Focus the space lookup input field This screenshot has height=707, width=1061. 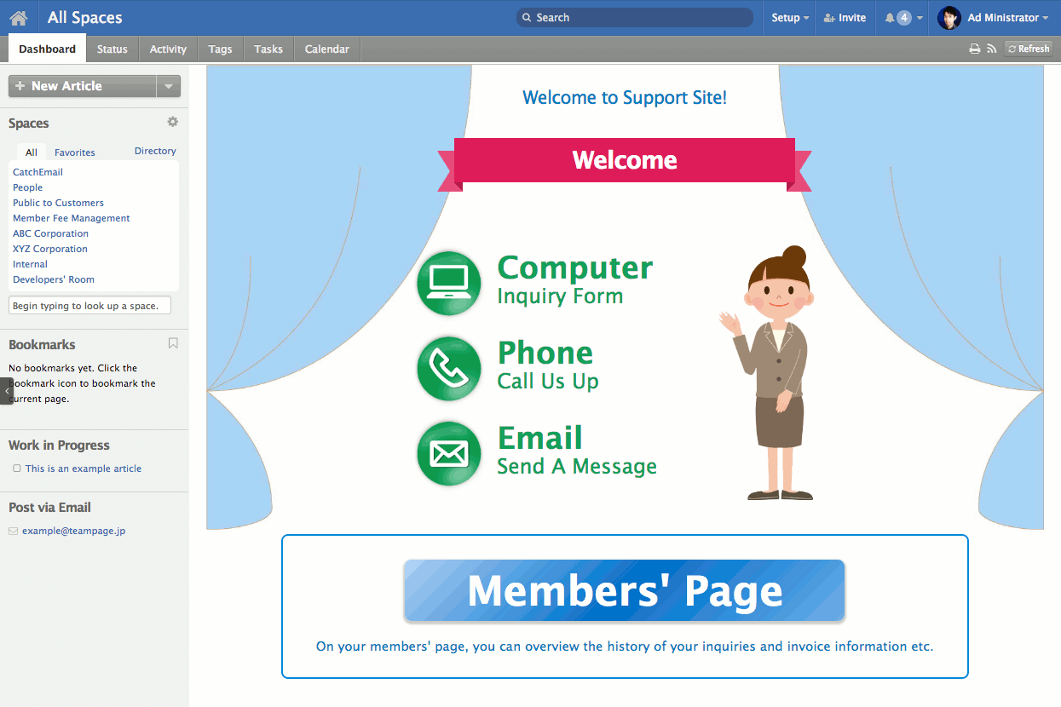(x=89, y=306)
